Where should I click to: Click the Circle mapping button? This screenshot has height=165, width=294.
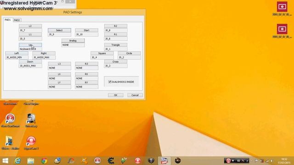tap(129, 53)
